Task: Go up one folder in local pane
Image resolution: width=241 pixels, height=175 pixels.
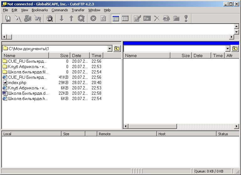Action: click(117, 49)
